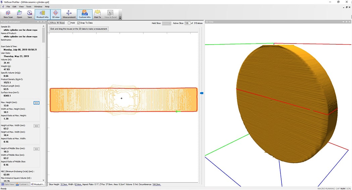Toggle the Product Info. panel button
The width and height of the screenshot is (352, 190).
(43, 14)
